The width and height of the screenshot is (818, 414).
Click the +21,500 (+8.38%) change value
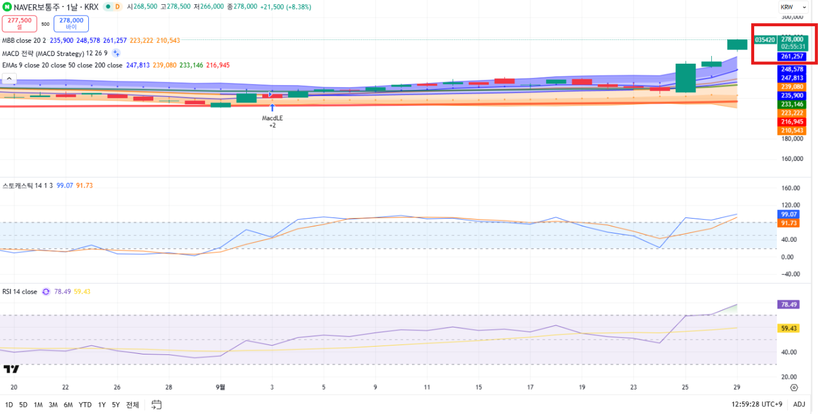[x=286, y=7]
